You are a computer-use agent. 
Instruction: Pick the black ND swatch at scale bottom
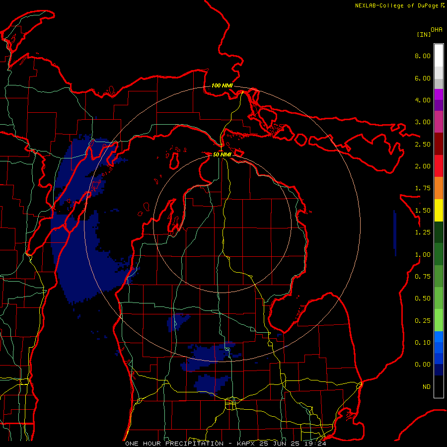[x=439, y=386]
